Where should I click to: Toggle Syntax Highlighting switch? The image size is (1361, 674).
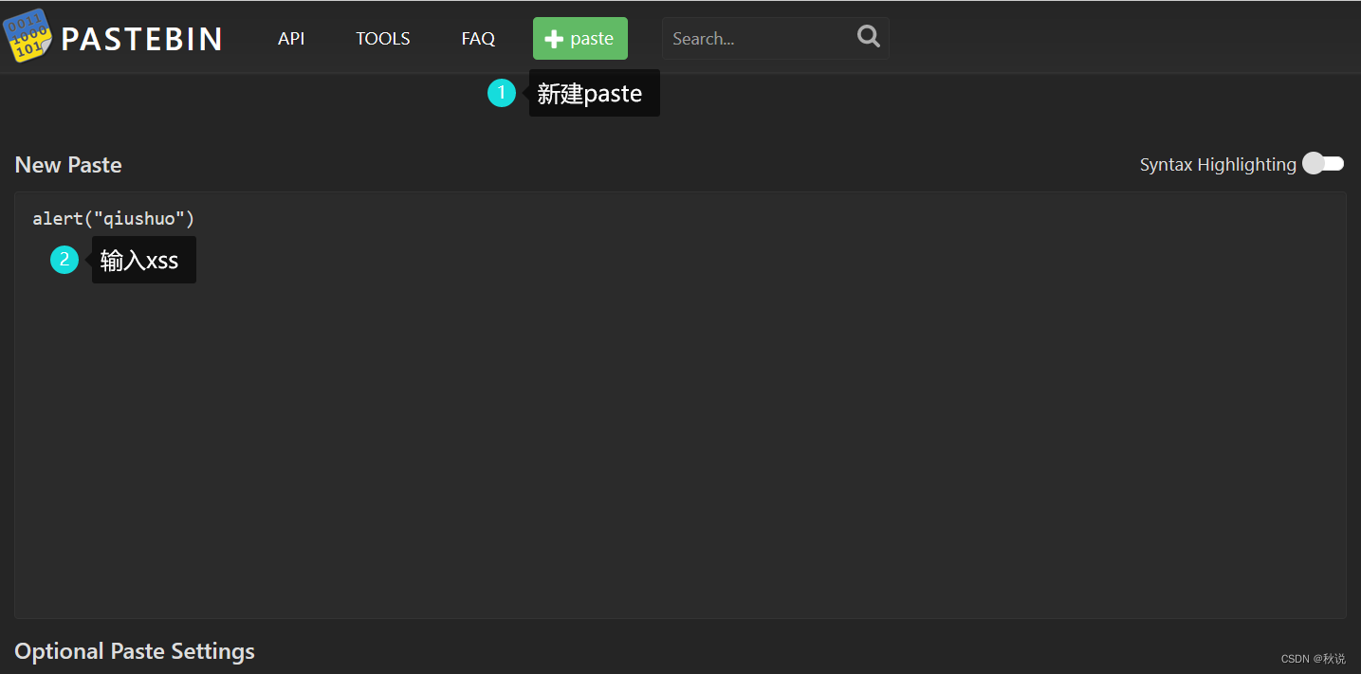pyautogui.click(x=1323, y=164)
